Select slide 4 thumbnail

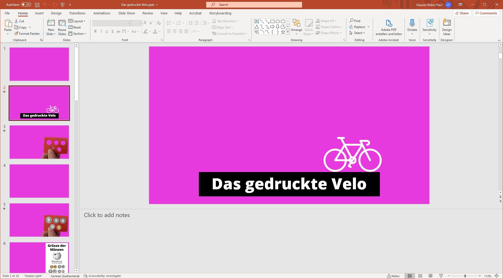click(x=39, y=181)
